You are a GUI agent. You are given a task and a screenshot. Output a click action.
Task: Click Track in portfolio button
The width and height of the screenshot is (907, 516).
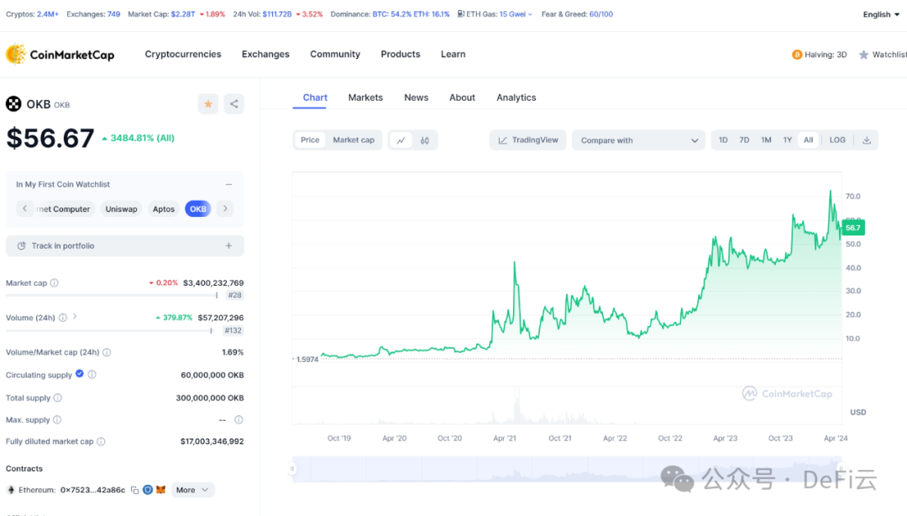tap(124, 246)
